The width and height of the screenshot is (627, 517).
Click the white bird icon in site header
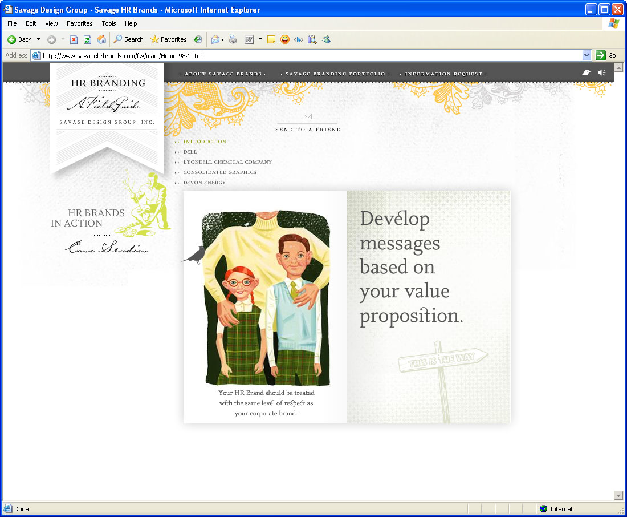[x=586, y=72]
